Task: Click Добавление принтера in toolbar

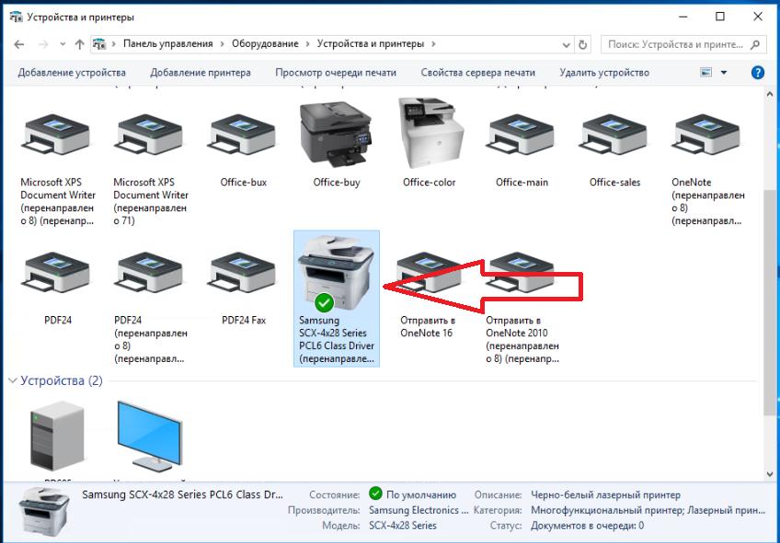Action: tap(201, 73)
